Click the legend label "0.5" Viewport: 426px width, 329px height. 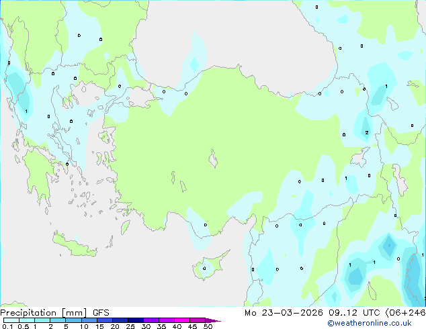23,326
